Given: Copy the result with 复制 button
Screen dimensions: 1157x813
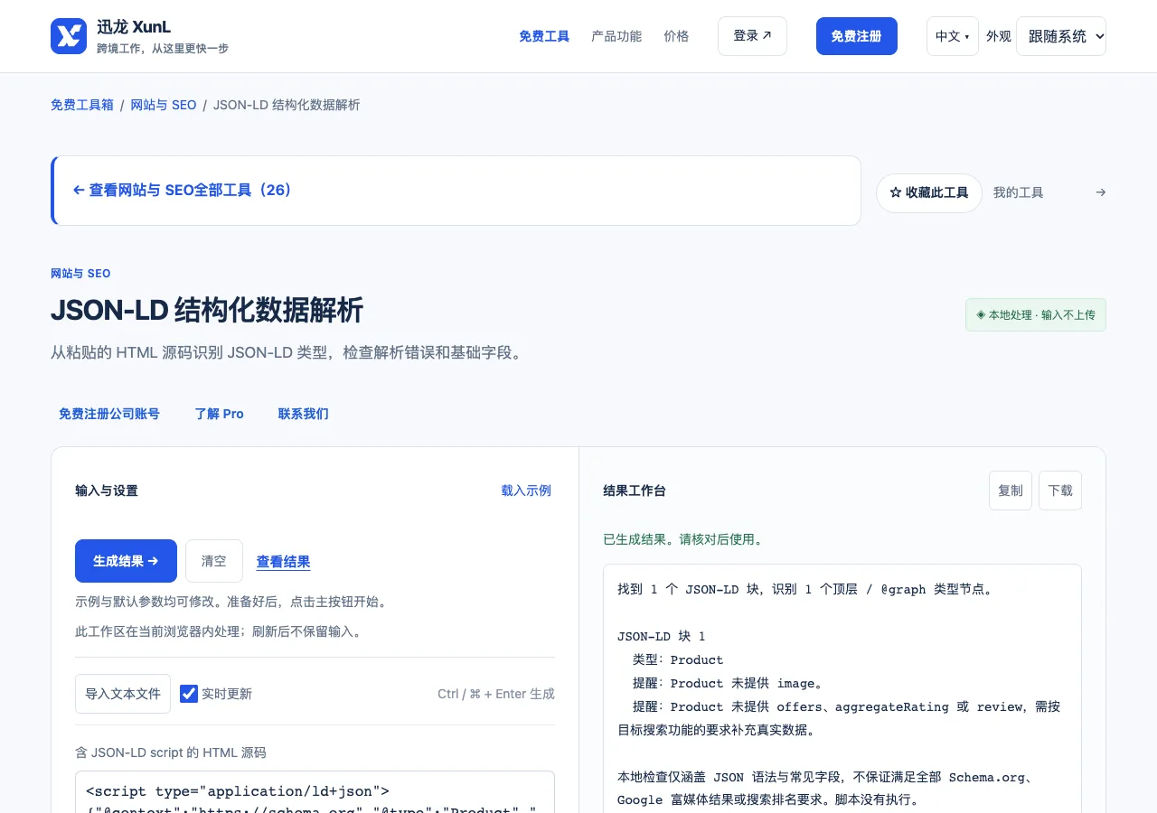Looking at the screenshot, I should click(1011, 491).
